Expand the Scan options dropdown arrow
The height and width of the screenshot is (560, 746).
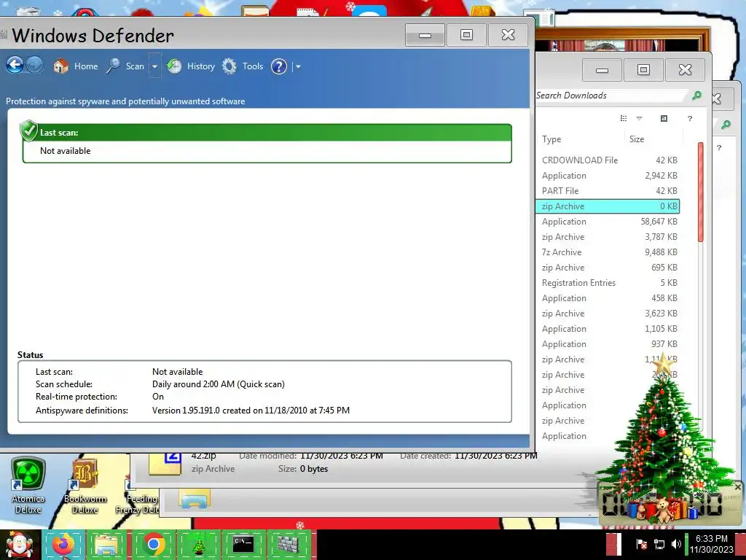coord(154,66)
